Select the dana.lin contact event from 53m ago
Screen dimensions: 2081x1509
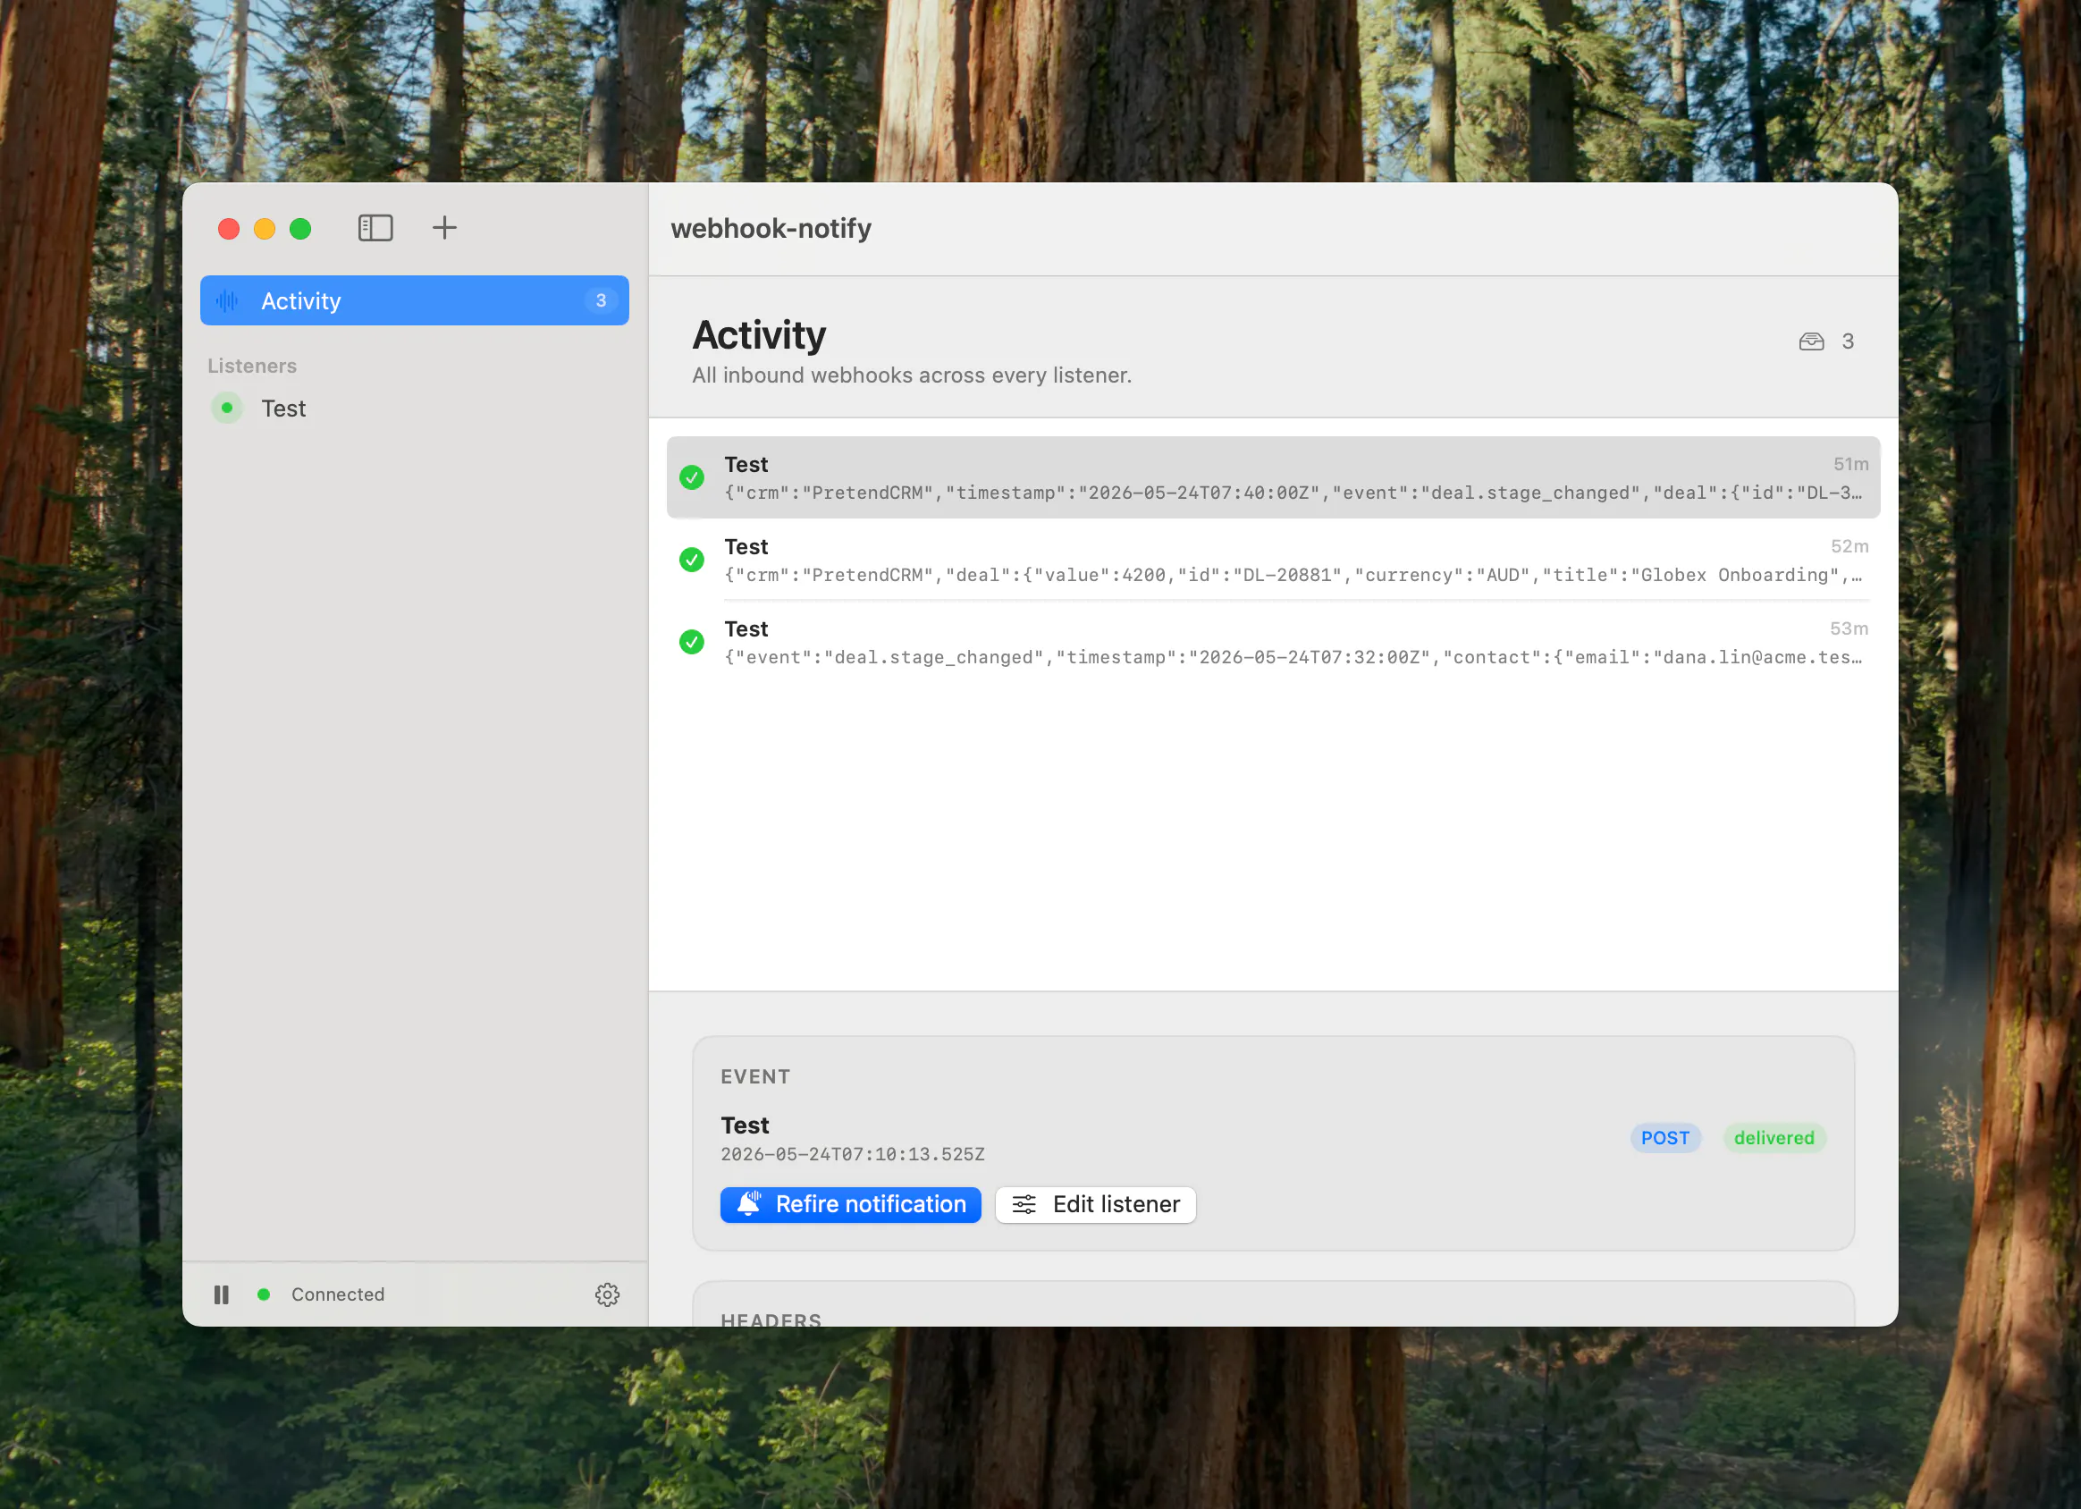point(1274,642)
